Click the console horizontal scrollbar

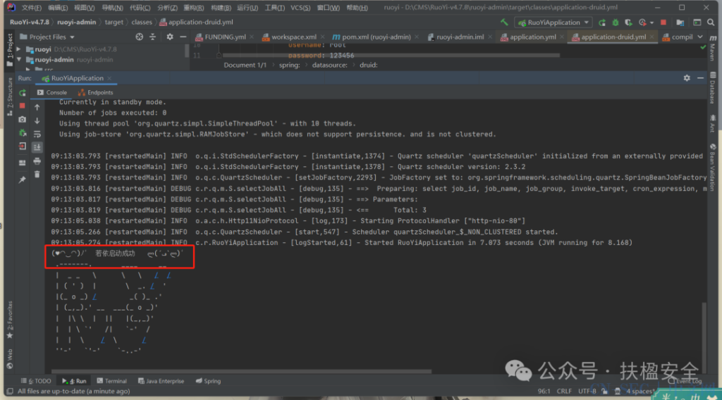pyautogui.click(x=241, y=371)
